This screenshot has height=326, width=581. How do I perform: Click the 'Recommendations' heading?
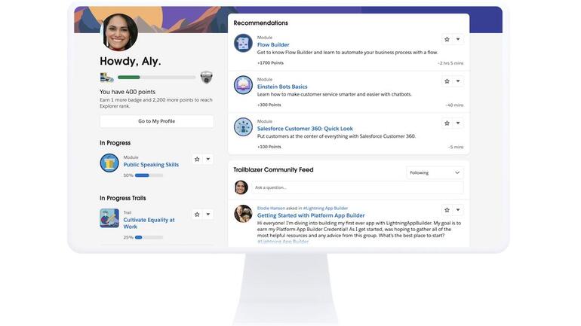(x=260, y=23)
